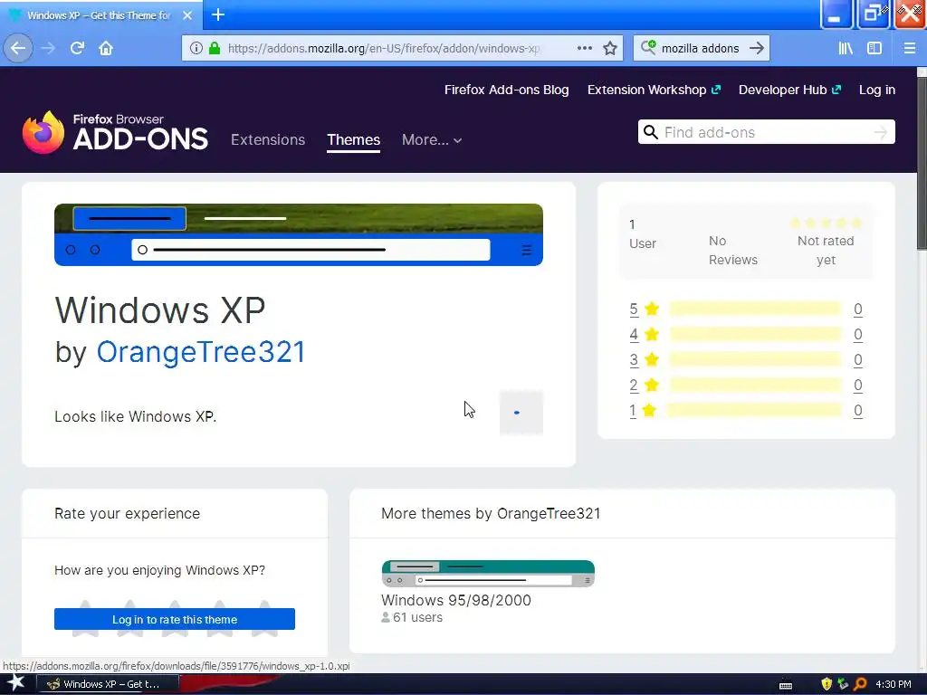The width and height of the screenshot is (927, 695).
Task: Open the Windows 95/98/2000 theme thumbnail
Action: click(x=488, y=573)
